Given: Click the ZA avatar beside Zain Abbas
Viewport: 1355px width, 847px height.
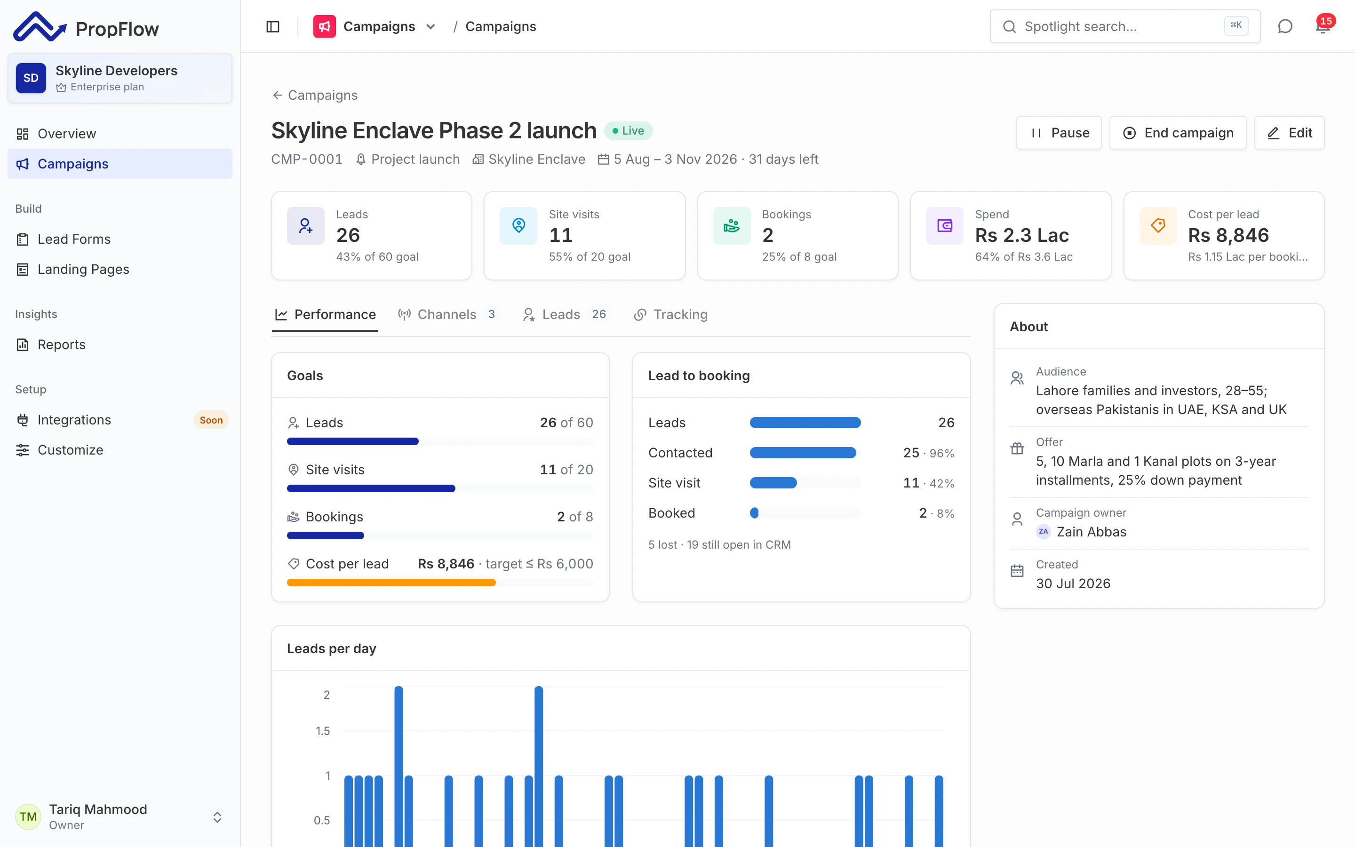Looking at the screenshot, I should 1043,532.
